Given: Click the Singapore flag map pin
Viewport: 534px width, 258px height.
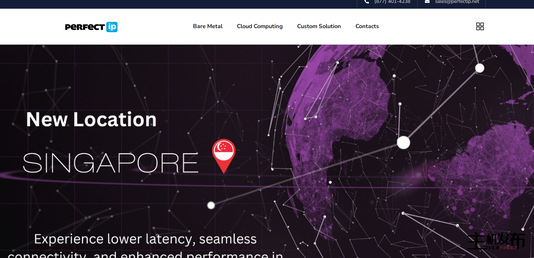Looking at the screenshot, I should [x=224, y=154].
